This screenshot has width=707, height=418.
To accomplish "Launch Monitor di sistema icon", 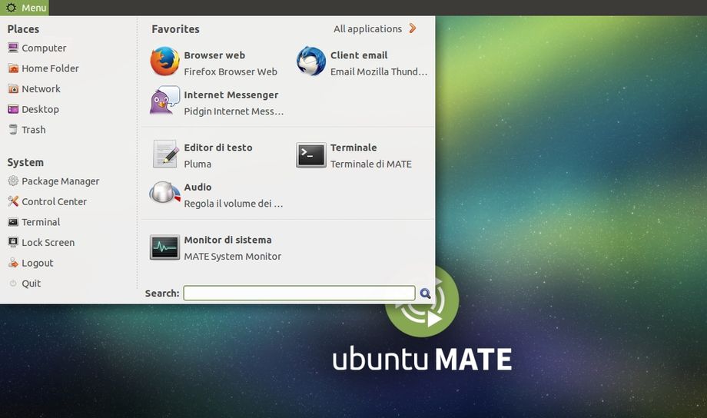I will [164, 247].
